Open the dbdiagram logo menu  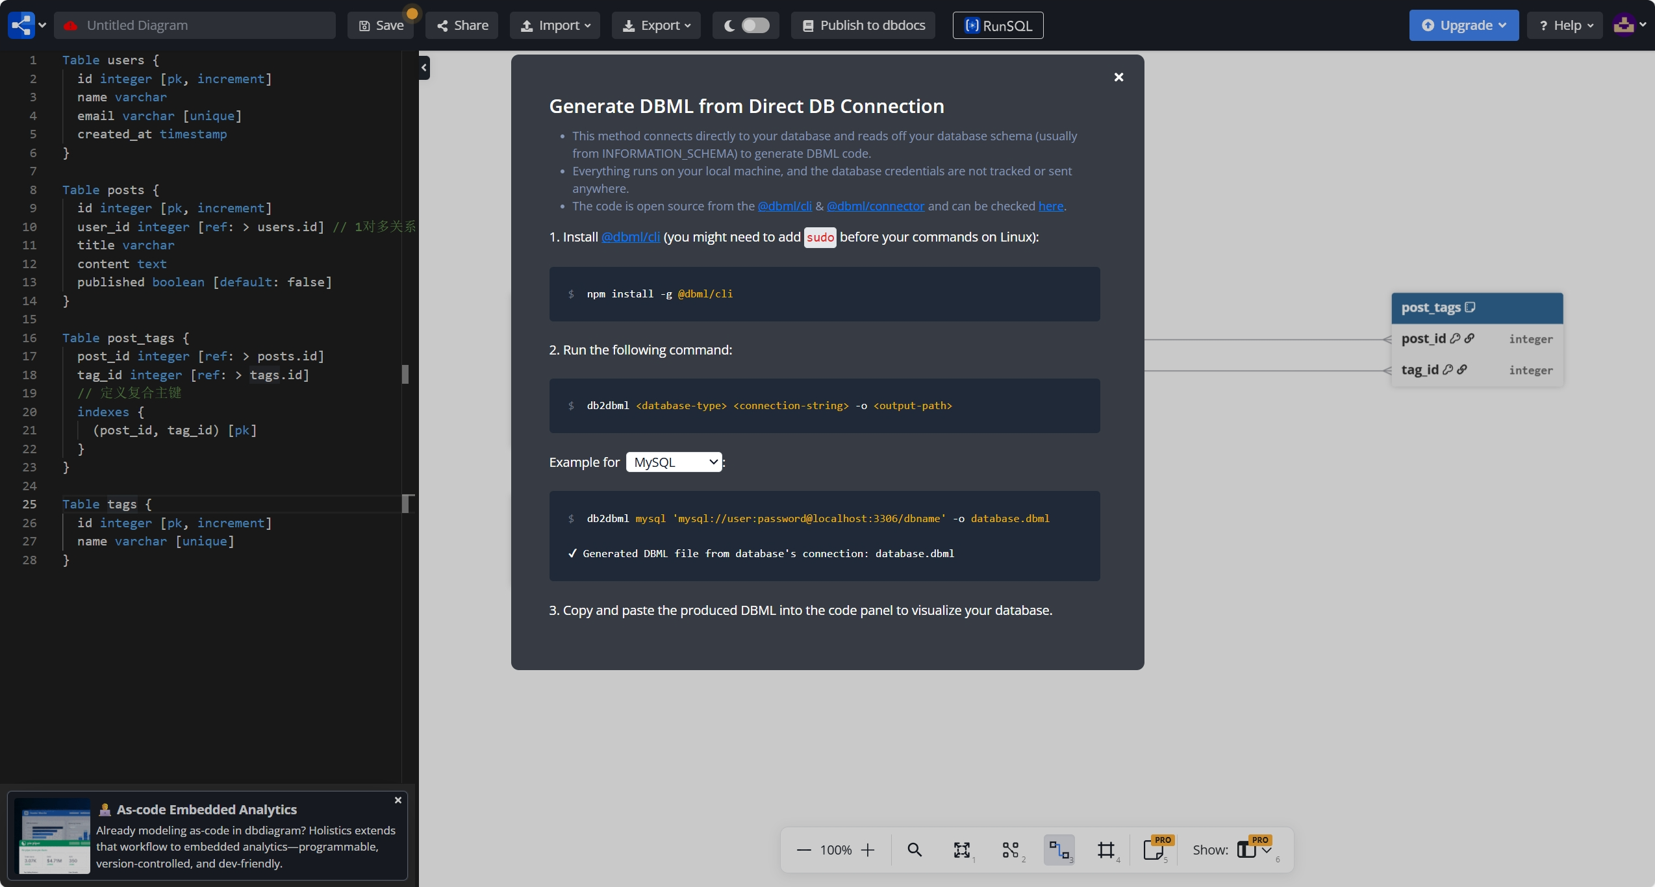[27, 25]
